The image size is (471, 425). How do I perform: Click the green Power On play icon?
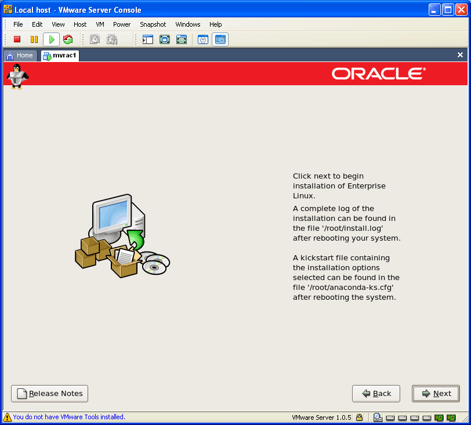(51, 39)
